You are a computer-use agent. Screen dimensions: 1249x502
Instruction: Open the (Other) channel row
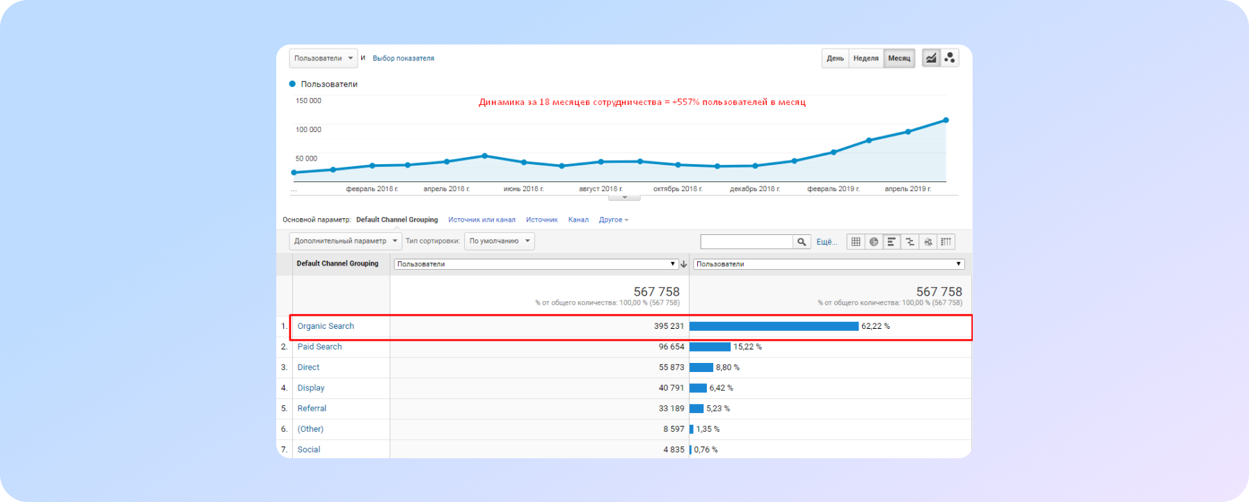click(310, 429)
